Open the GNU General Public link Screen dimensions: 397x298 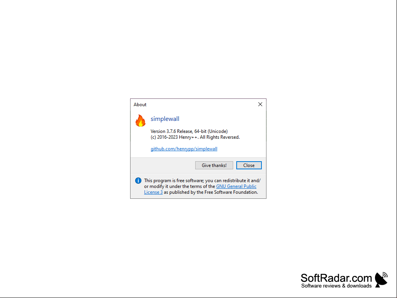(x=236, y=186)
